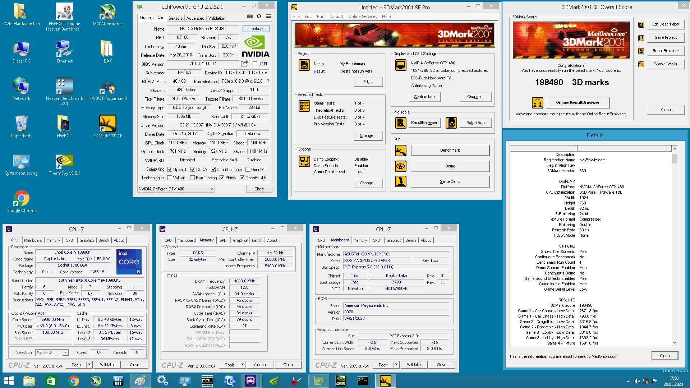
Task: Toggle the OpenCL checkbox
Action: (x=170, y=170)
